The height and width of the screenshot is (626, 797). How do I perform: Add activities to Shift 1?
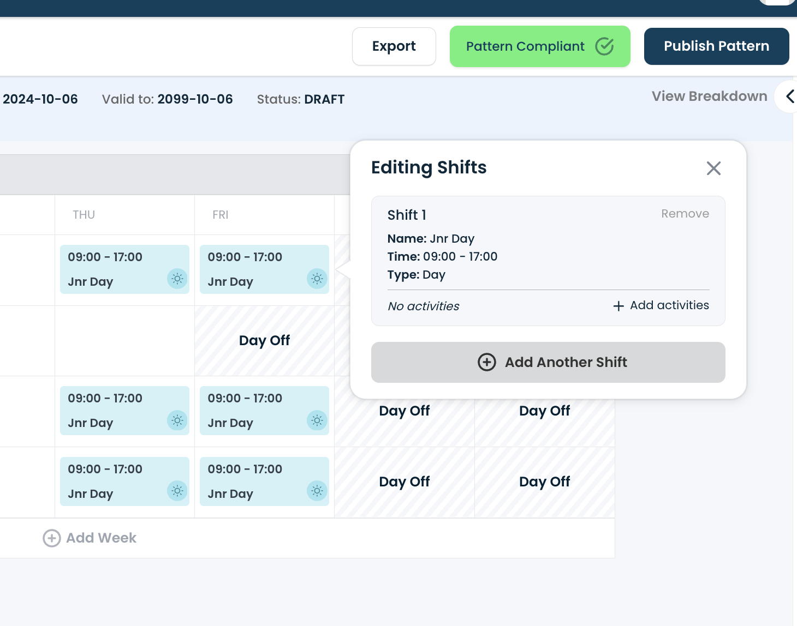[661, 305]
